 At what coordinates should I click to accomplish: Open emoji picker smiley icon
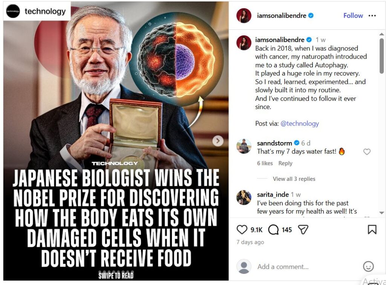(368, 266)
